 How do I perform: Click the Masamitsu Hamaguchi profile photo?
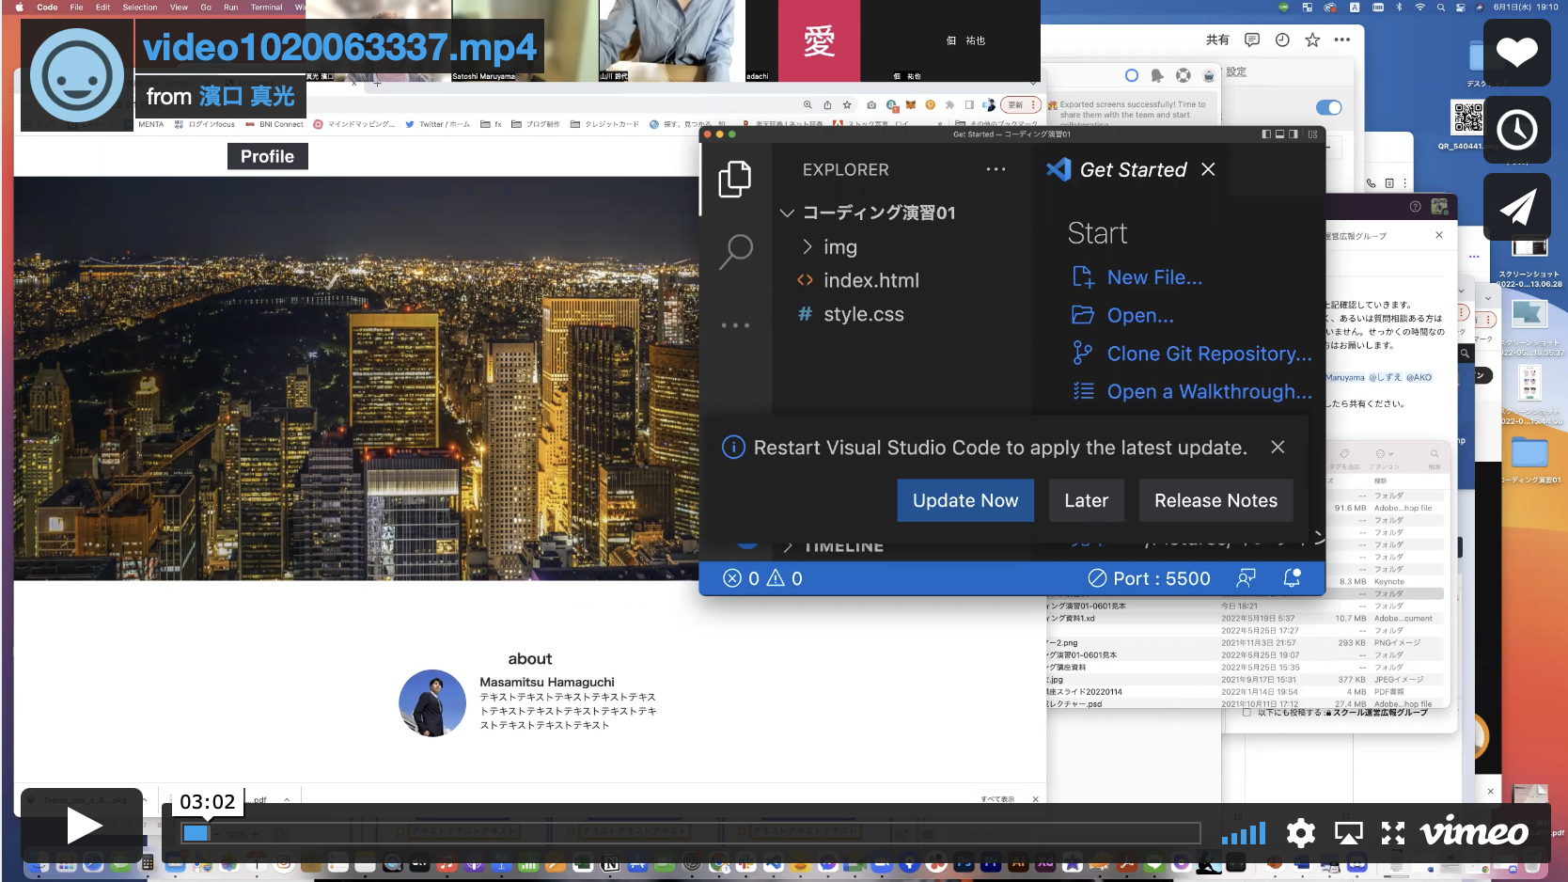tap(432, 702)
